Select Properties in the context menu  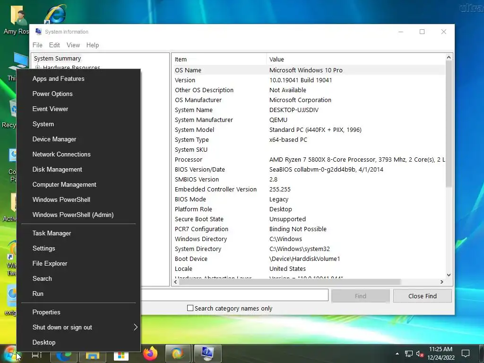[x=78, y=312]
